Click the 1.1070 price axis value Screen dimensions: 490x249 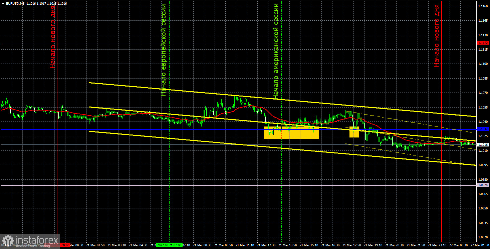click(x=483, y=93)
